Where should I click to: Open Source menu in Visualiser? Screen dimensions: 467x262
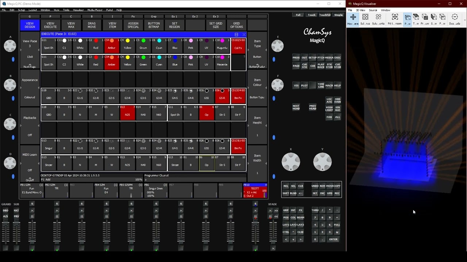click(373, 10)
